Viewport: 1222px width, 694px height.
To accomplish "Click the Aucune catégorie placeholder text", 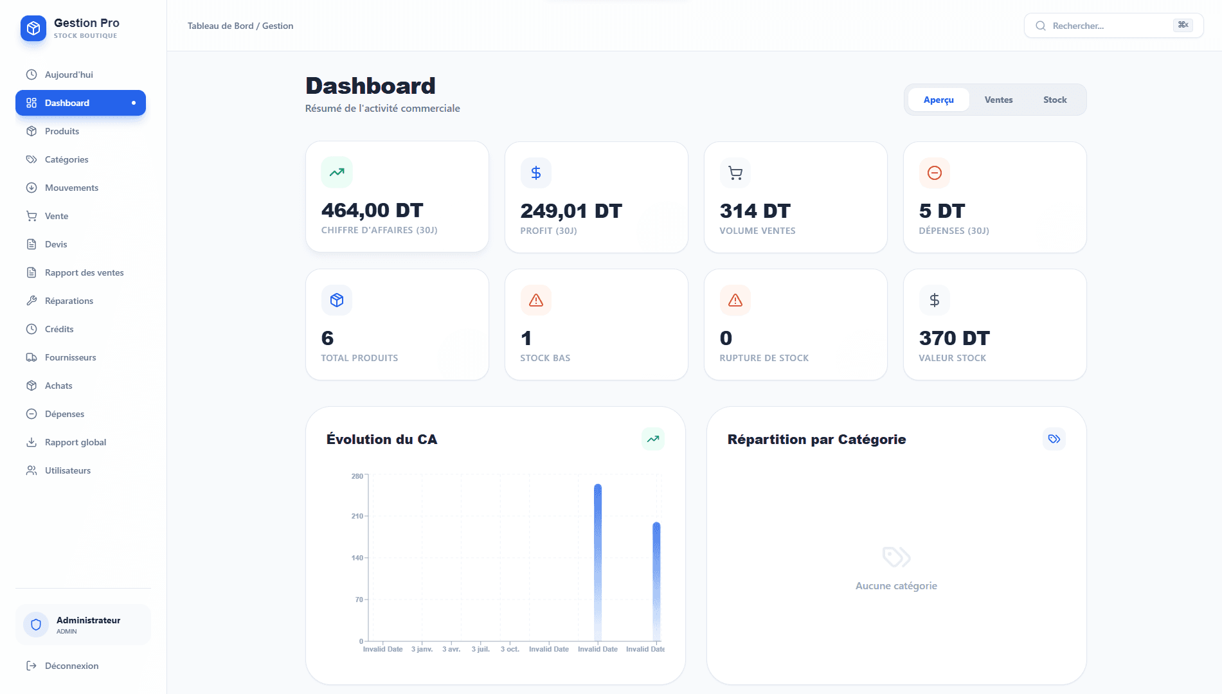I will pyautogui.click(x=896, y=585).
